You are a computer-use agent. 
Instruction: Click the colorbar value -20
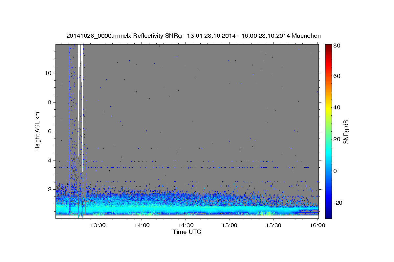[x=338, y=203]
